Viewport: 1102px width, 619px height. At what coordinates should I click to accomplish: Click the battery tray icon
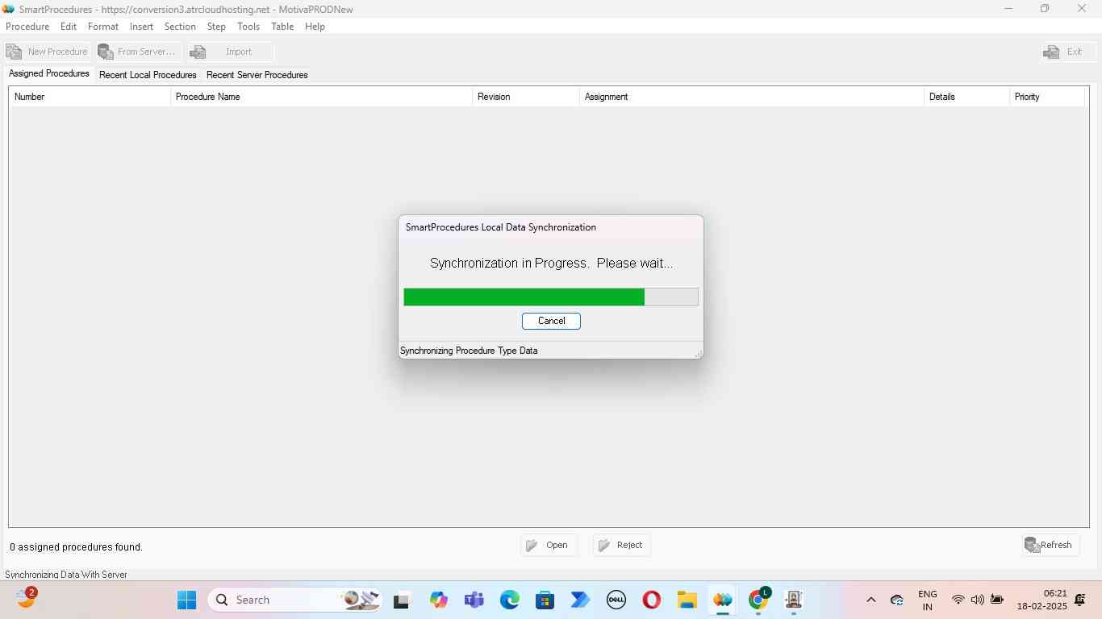point(997,600)
